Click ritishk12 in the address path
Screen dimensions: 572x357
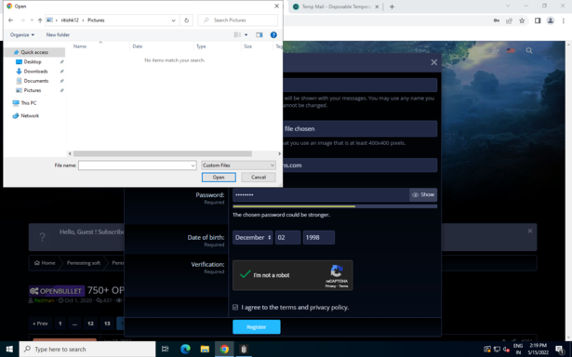(70, 20)
